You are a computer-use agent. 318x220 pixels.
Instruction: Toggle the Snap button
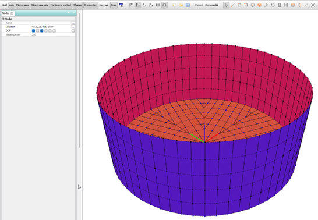(x=114, y=5)
